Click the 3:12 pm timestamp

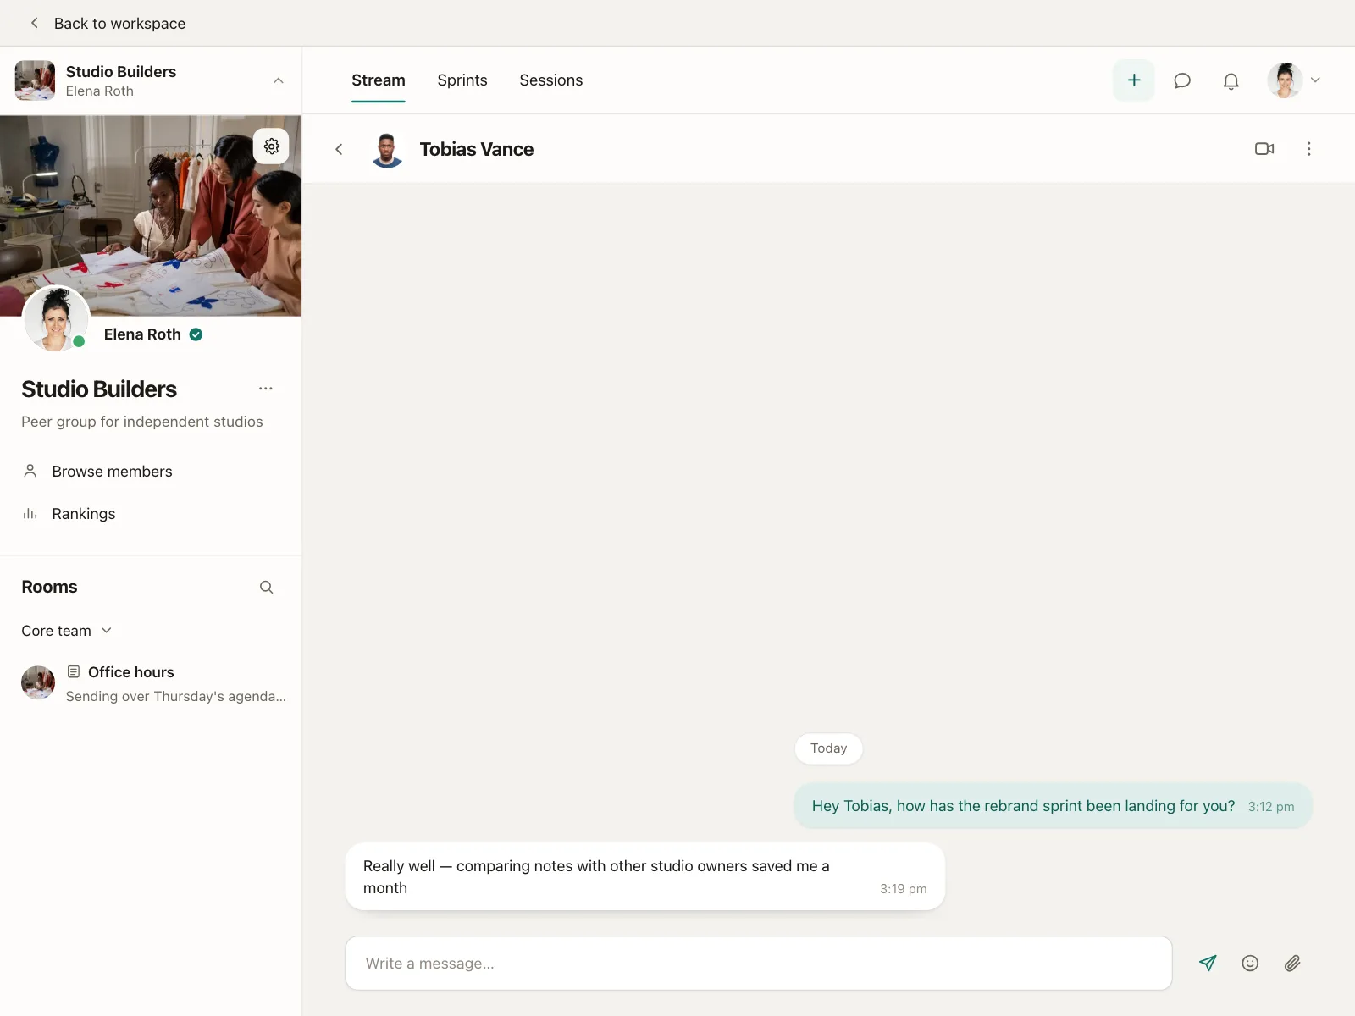[1271, 807]
